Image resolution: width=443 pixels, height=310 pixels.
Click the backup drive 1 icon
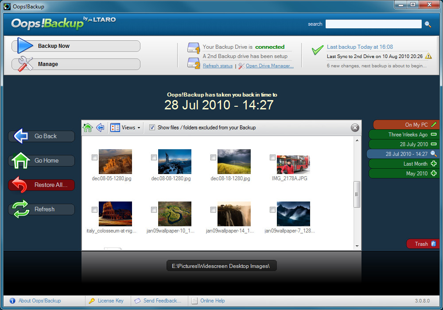tap(194, 48)
